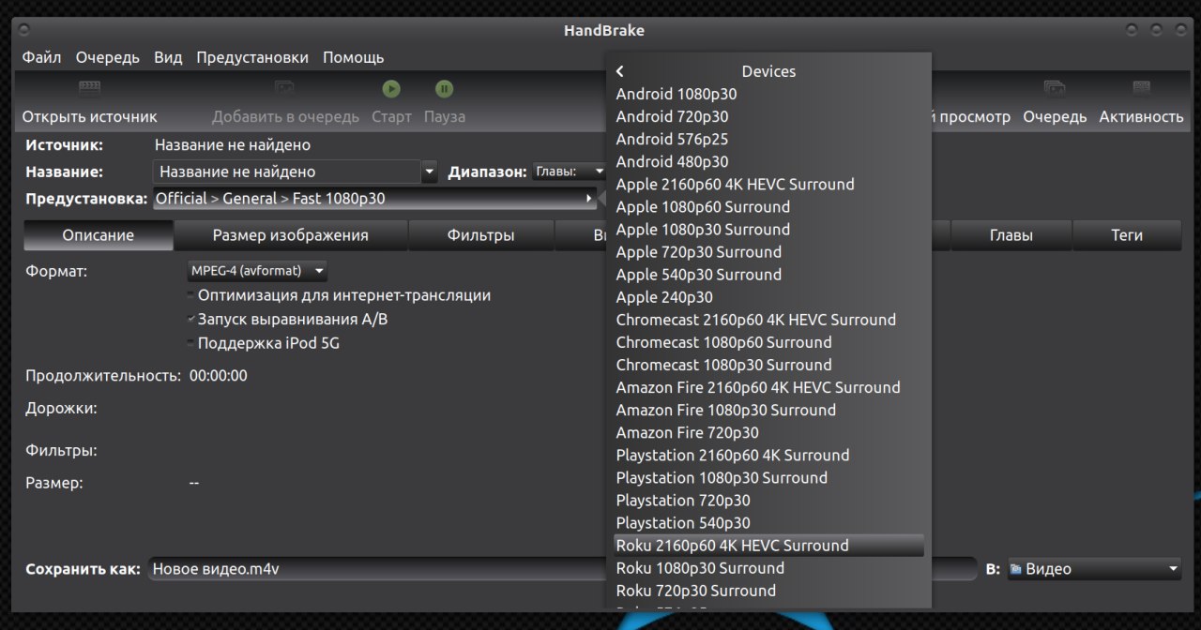Open the MPEG-4 (avformat) format dropdown
The image size is (1201, 630).
(258, 271)
